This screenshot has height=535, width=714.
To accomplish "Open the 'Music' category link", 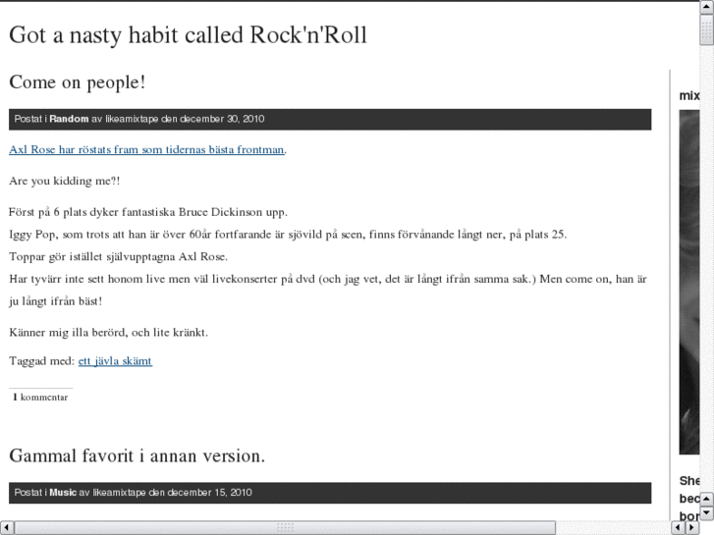I will (63, 493).
